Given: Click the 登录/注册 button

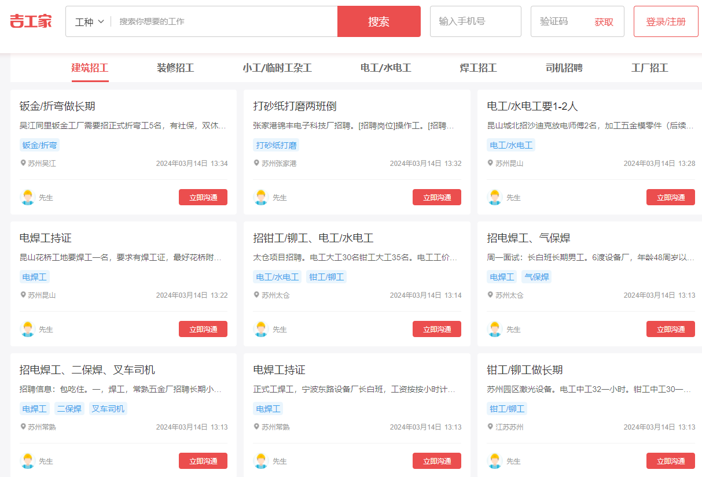Looking at the screenshot, I should click(x=666, y=21).
